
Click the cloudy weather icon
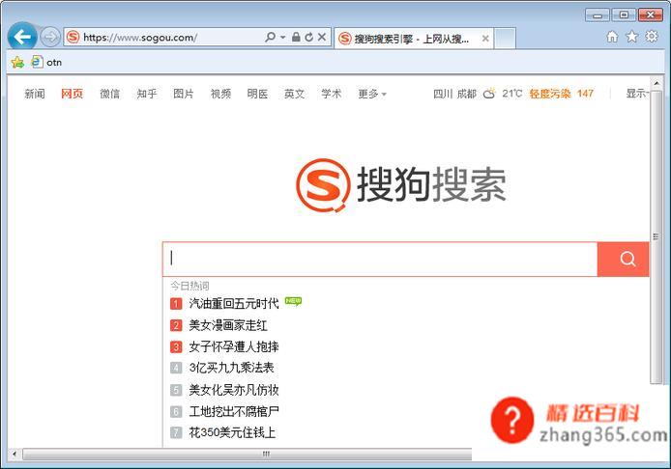click(489, 93)
